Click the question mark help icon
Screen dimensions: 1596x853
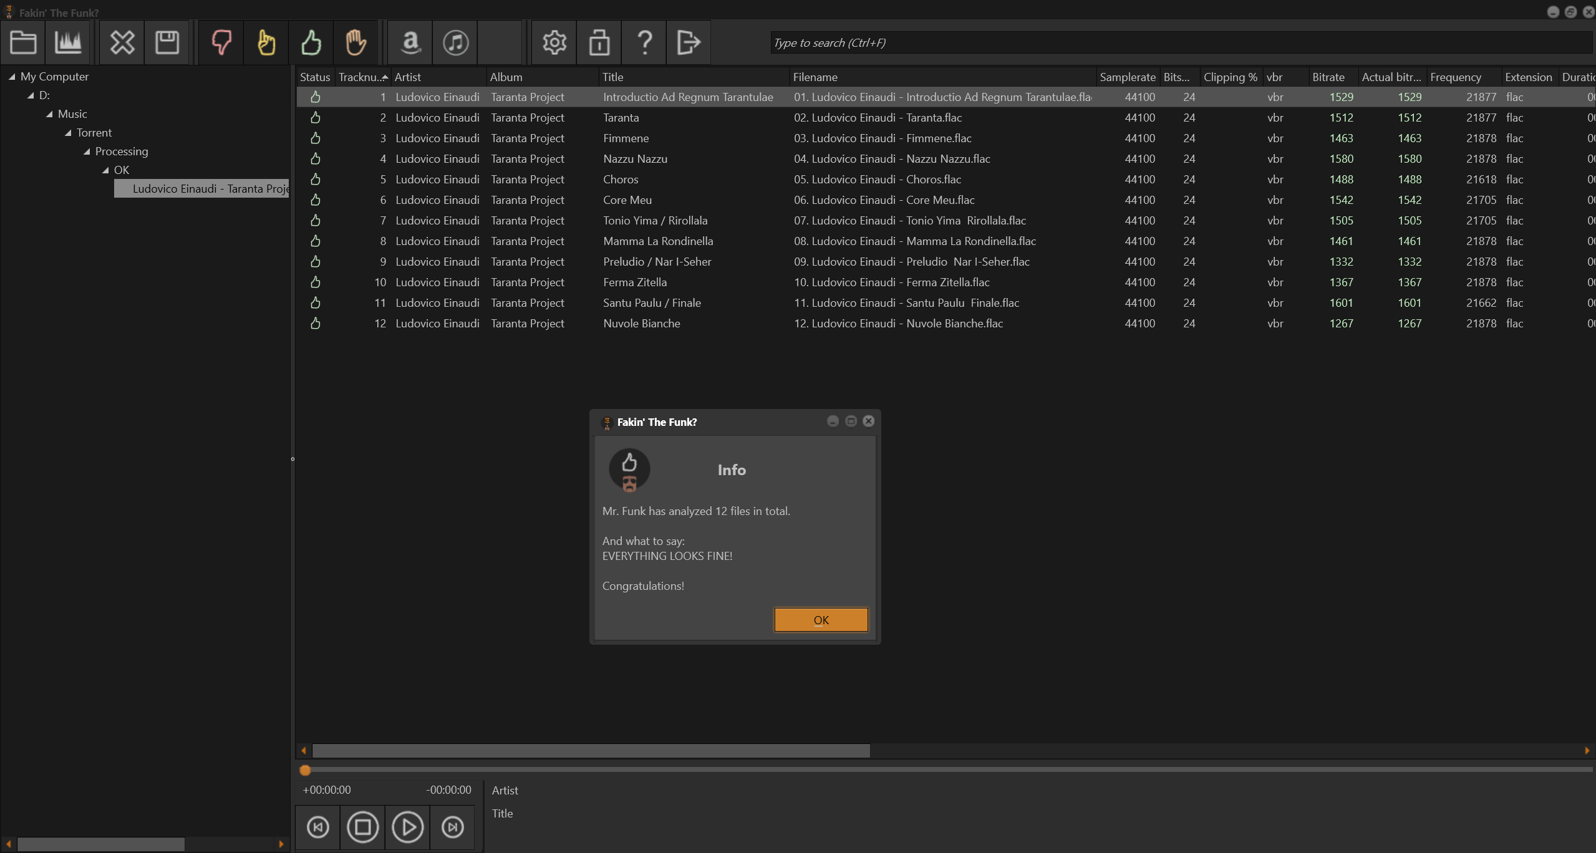click(644, 42)
